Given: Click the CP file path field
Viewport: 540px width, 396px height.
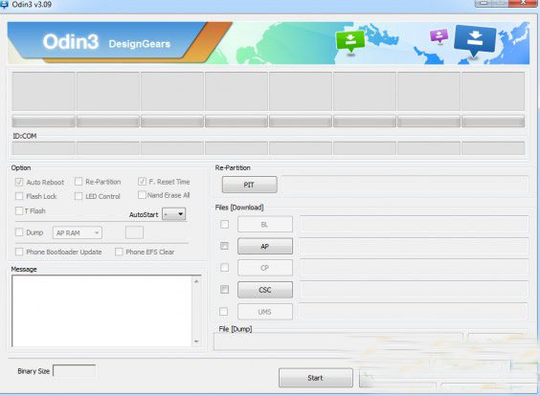Looking at the screenshot, I should (414, 268).
